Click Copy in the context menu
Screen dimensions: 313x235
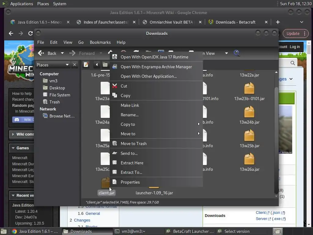[x=156, y=95]
